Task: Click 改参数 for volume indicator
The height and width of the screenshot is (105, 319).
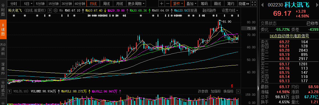Action: 203,91
